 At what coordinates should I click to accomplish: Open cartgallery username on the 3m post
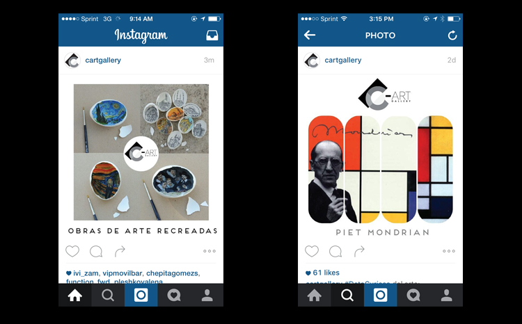point(103,60)
